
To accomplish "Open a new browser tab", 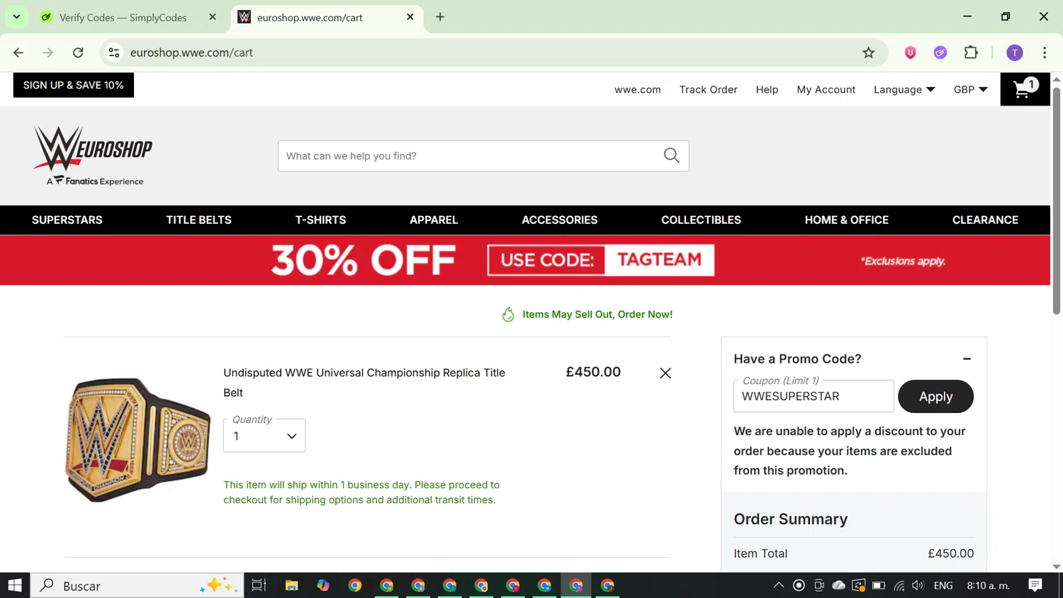I will point(440,17).
